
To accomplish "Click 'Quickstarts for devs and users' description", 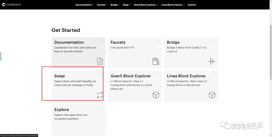I will coord(75,49).
